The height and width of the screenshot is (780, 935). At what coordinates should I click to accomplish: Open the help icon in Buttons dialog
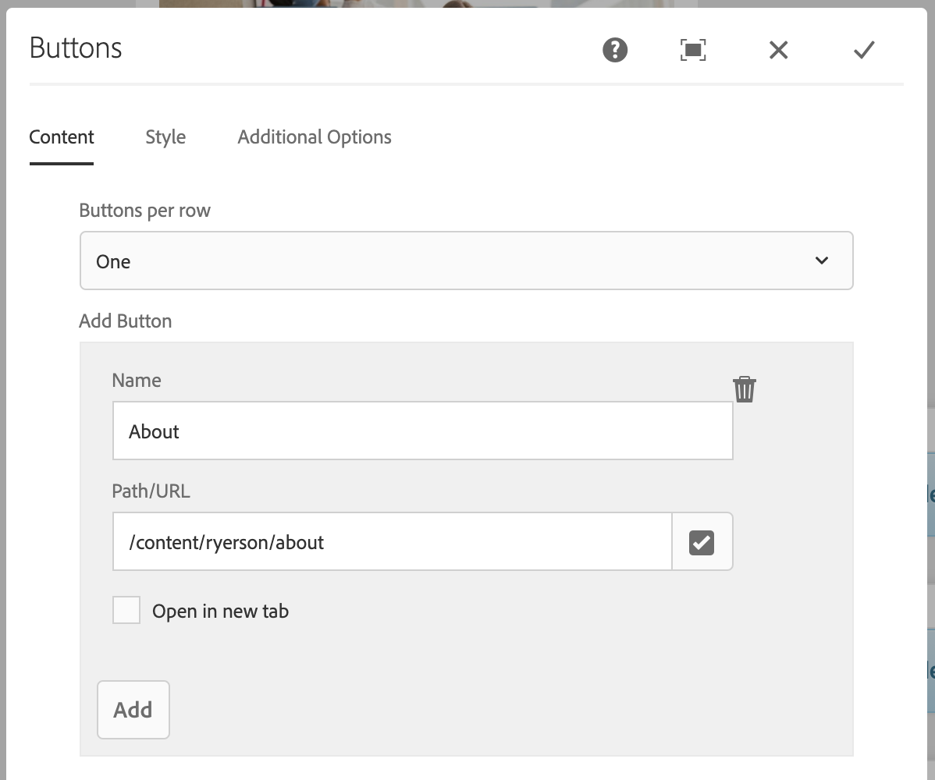click(x=615, y=51)
